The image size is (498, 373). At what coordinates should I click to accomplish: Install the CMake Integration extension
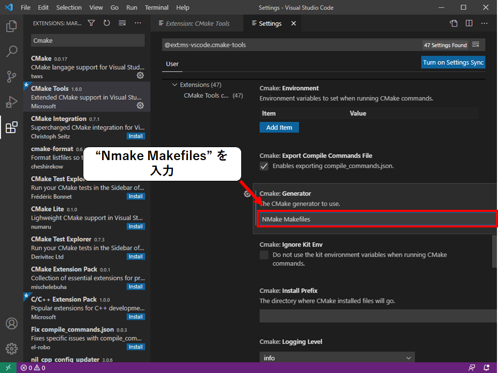tap(136, 136)
